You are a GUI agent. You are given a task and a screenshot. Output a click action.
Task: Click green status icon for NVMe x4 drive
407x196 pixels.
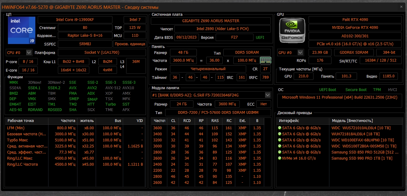tap(279, 158)
